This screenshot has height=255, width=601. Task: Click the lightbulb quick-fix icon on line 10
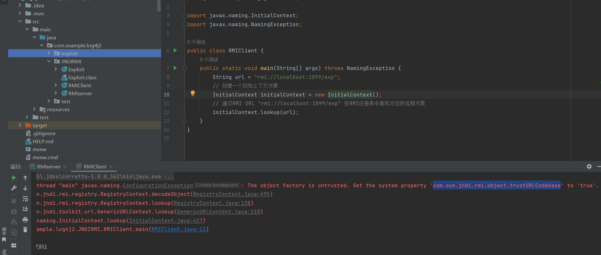pos(192,93)
